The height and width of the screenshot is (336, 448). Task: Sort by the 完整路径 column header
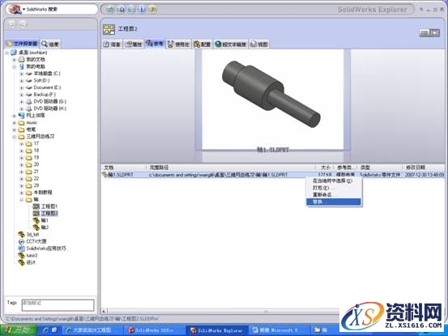coord(231,168)
